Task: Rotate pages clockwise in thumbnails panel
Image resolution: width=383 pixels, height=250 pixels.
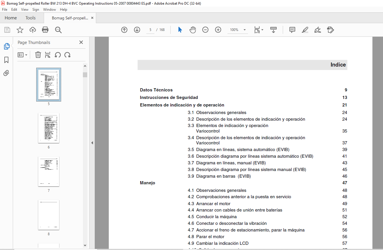Action: pyautogui.click(x=68, y=55)
